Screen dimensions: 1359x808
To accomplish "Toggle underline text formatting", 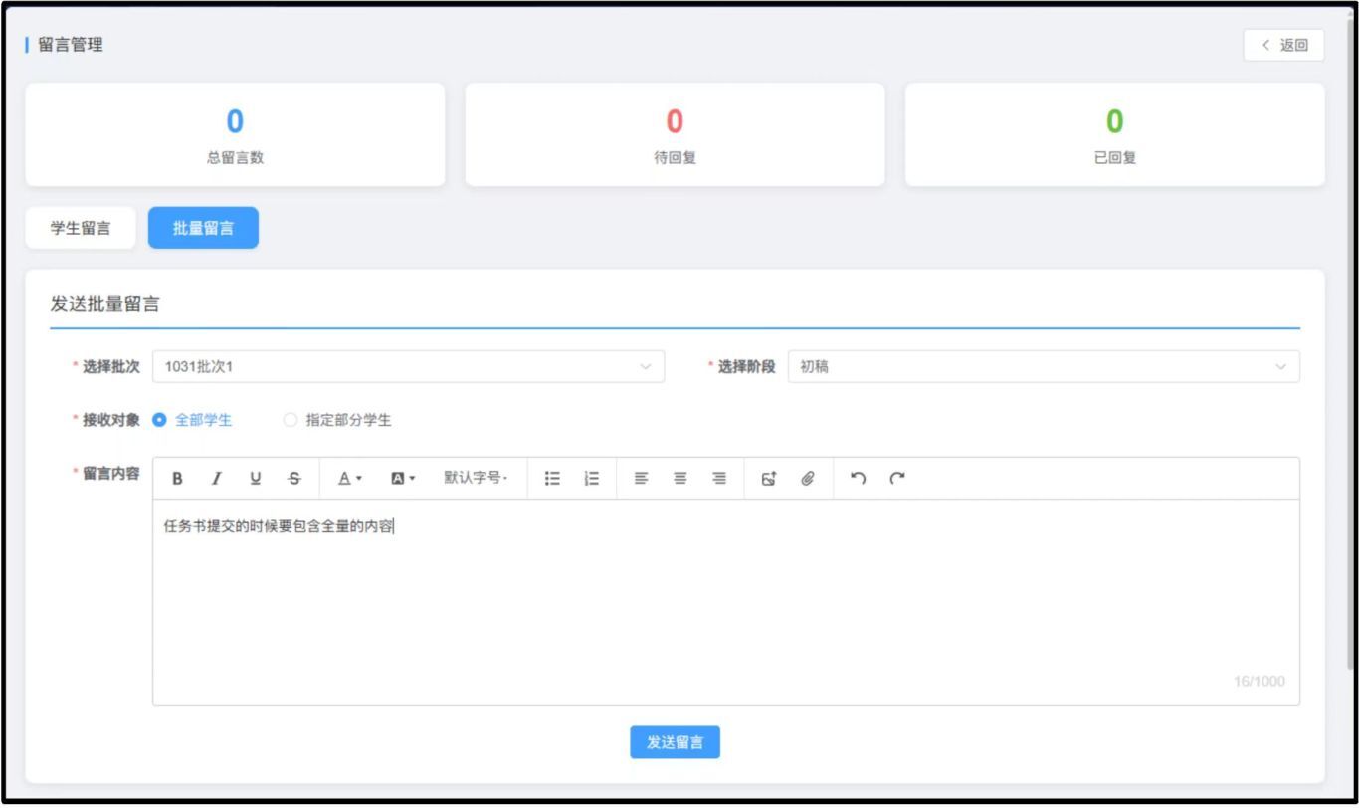I will [255, 479].
